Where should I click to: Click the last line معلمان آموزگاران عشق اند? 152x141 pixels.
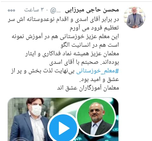[x=88, y=88]
